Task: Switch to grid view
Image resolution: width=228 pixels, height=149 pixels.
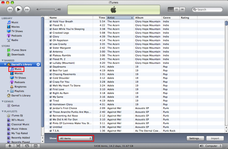Action: tap(177, 9)
